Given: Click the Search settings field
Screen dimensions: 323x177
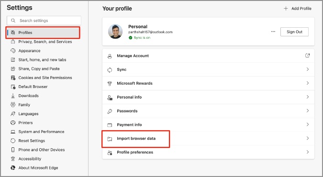Looking at the screenshot, I should (44, 21).
